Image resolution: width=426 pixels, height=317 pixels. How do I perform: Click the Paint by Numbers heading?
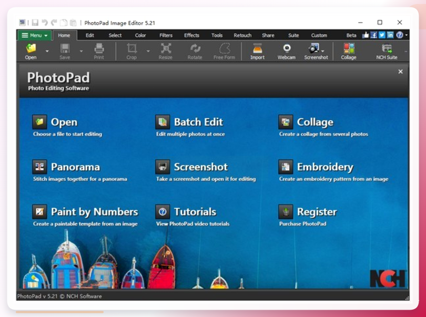tap(95, 212)
